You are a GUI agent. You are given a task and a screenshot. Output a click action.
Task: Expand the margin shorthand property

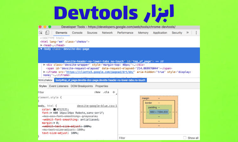click(x=54, y=123)
